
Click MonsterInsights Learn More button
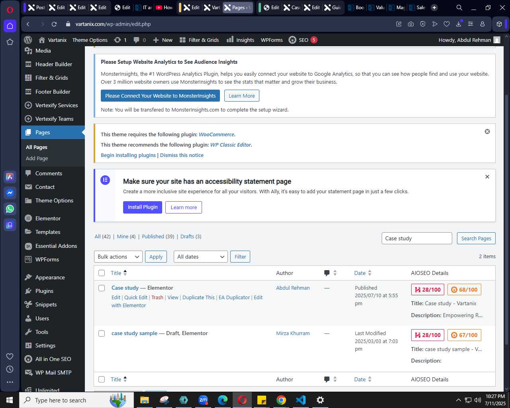[x=241, y=96]
